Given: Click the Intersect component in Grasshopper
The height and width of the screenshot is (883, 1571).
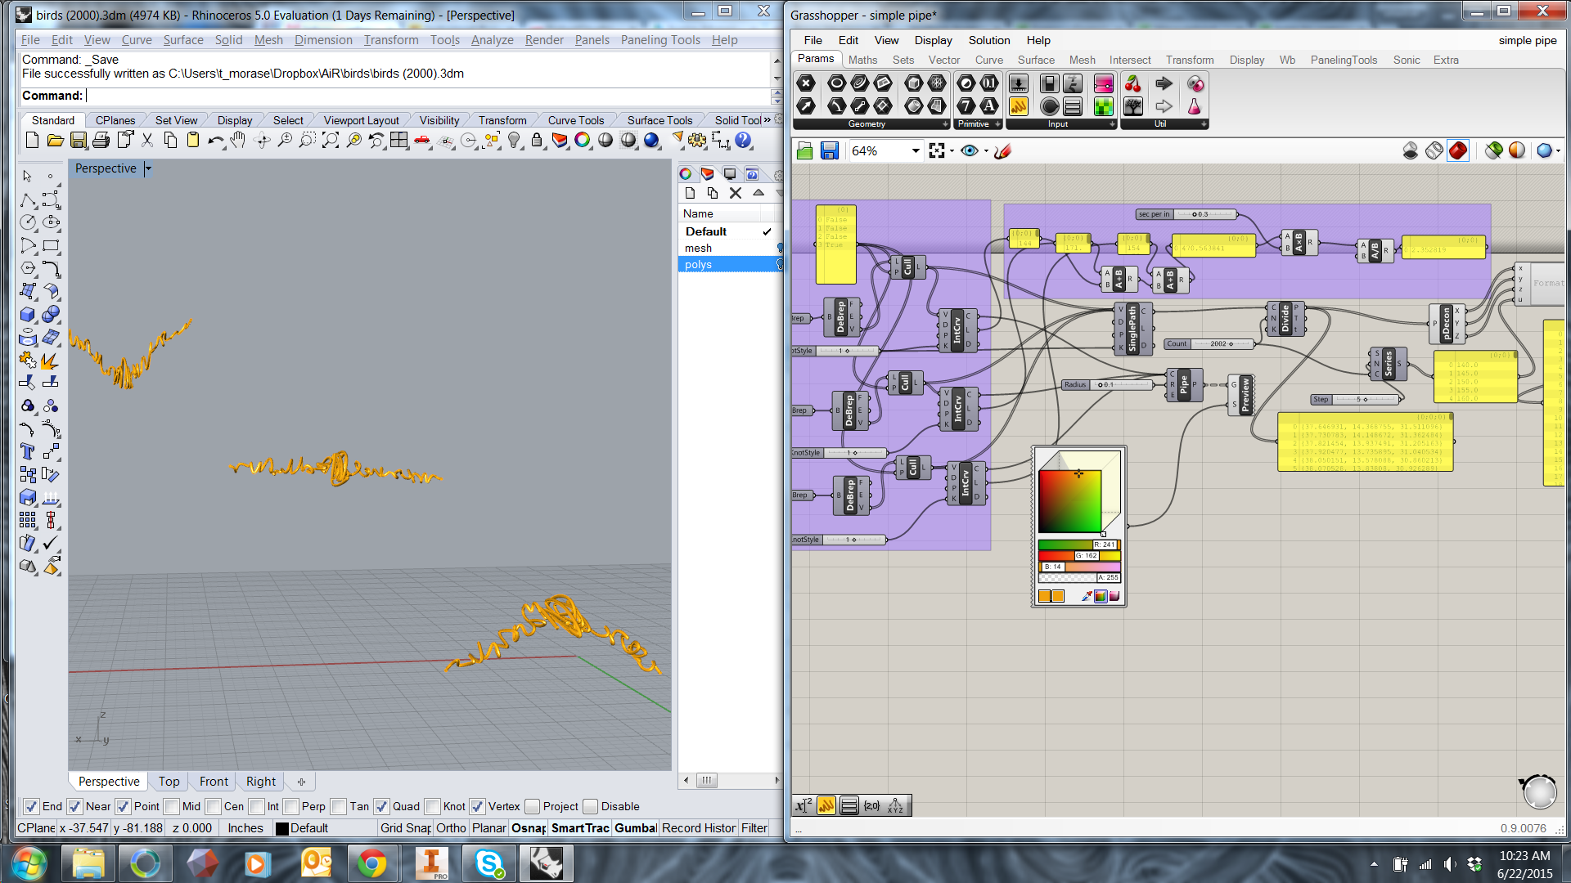Looking at the screenshot, I should 1130,60.
